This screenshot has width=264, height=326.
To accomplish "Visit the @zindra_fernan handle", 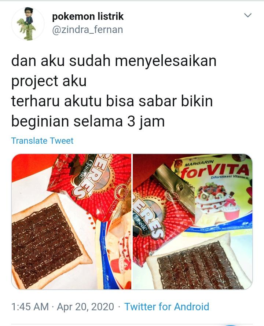I will point(88,30).
